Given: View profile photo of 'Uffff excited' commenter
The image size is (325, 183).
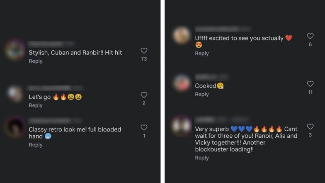Looking at the screenshot, I should [182, 35].
